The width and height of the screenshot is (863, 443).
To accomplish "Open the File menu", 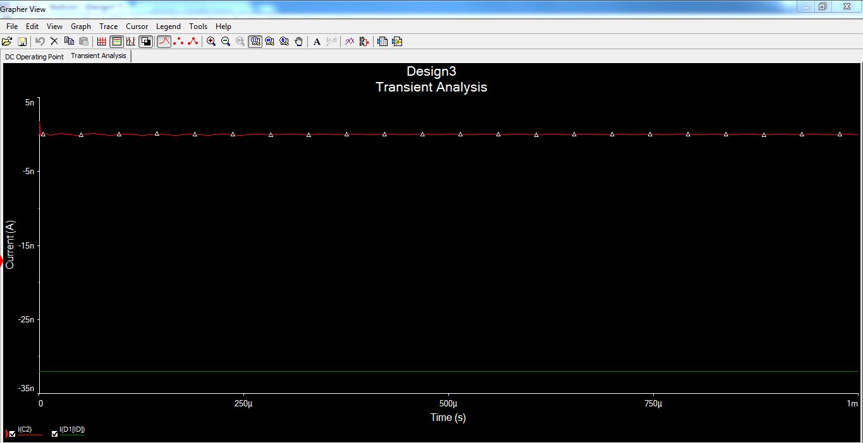I will (12, 27).
